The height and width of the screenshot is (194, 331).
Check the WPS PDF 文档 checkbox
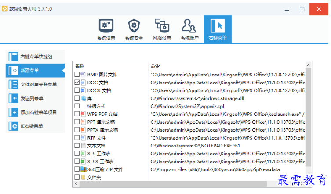coord(77,114)
